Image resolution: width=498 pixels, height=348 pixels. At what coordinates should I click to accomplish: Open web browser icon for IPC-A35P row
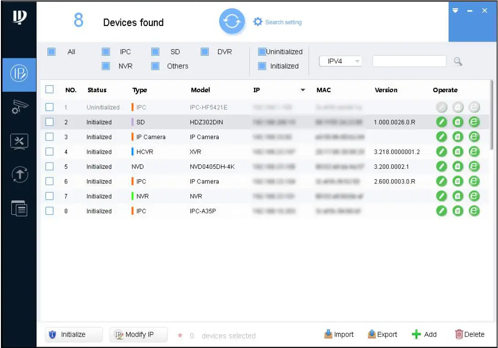click(474, 211)
